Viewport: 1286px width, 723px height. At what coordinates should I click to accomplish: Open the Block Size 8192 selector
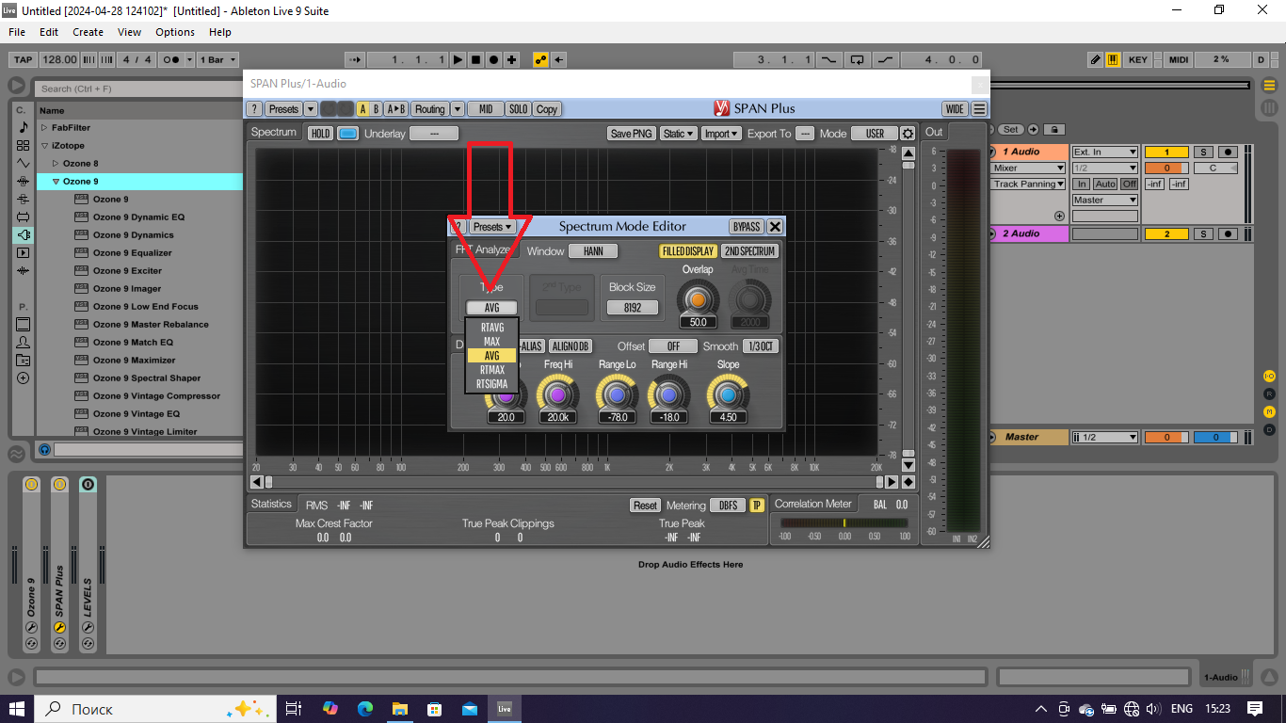pos(633,308)
